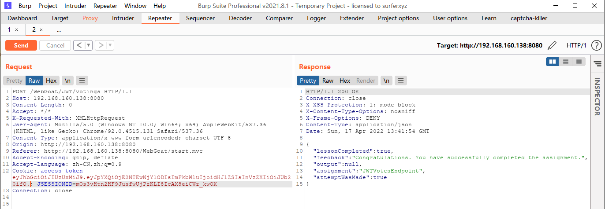The height and width of the screenshot is (209, 605).
Task: Open the Project menu
Action: point(48,6)
